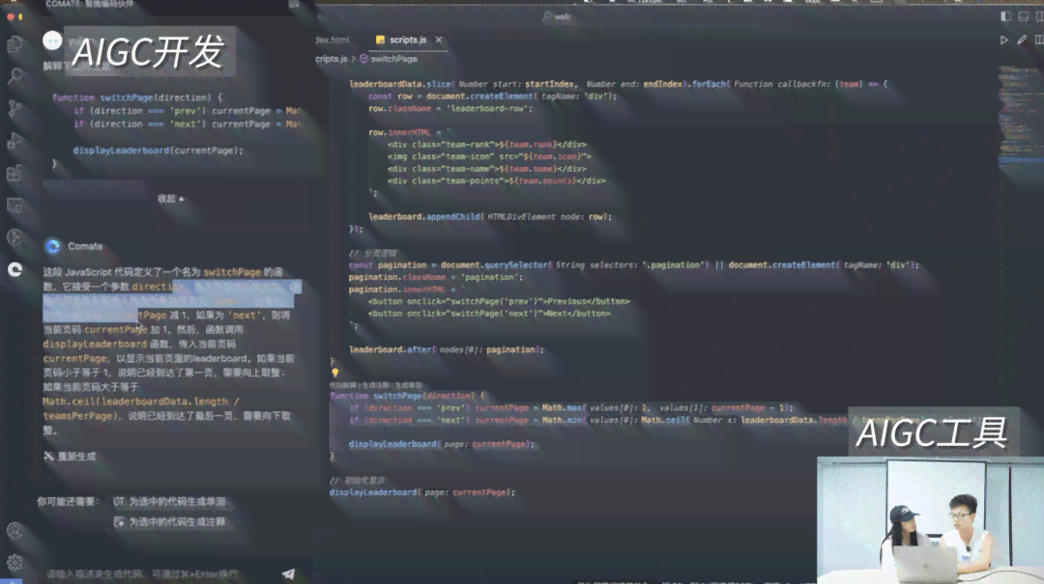The image size is (1044, 584).
Task: Click the switchPage('prev') Previous button line
Action: (x=499, y=301)
